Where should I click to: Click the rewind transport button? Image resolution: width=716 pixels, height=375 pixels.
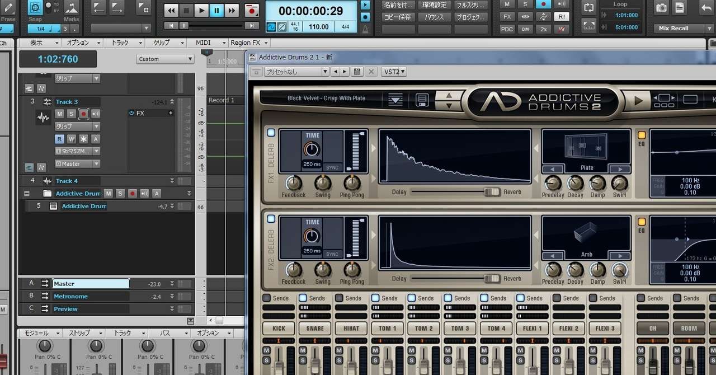pyautogui.click(x=171, y=10)
